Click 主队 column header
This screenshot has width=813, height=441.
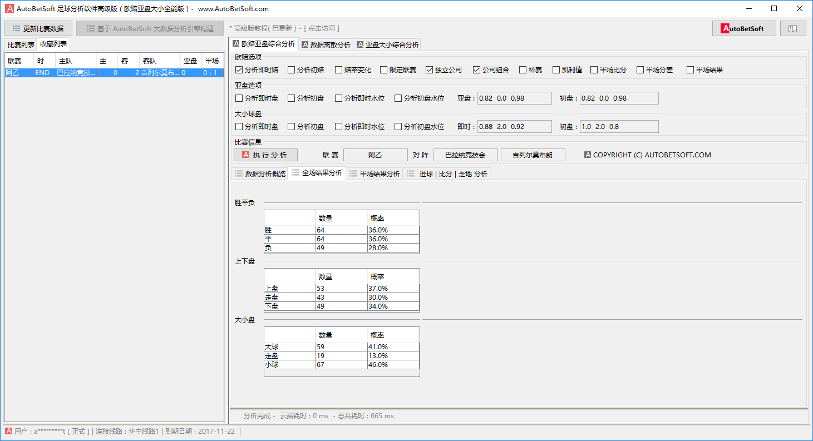pyautogui.click(x=76, y=61)
